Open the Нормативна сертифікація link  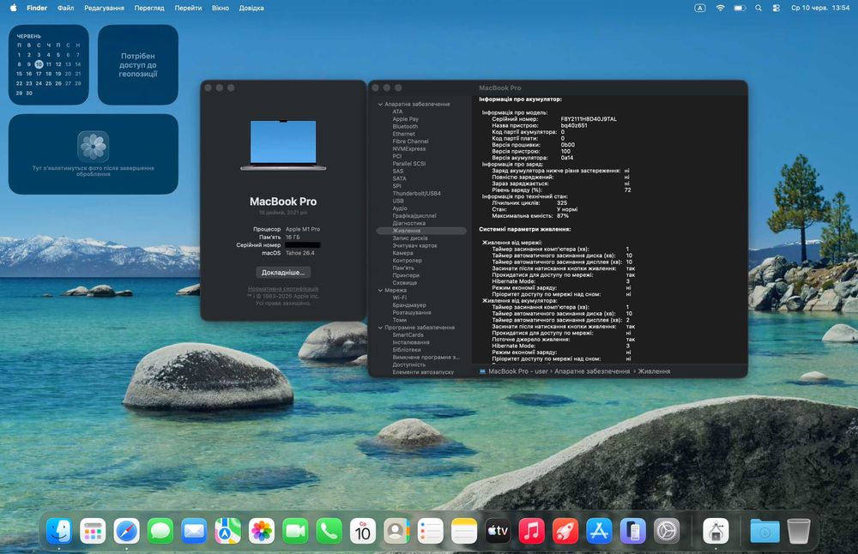(283, 289)
